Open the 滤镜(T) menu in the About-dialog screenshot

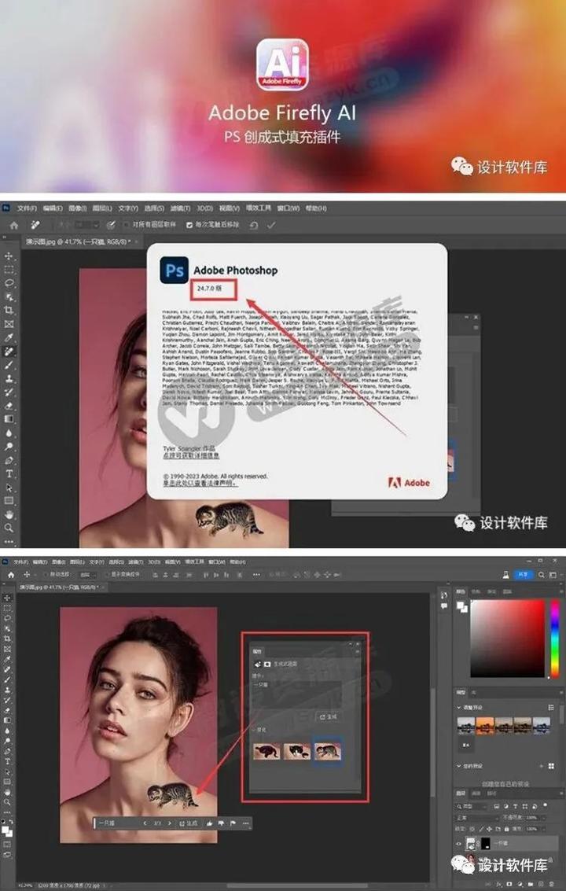pyautogui.click(x=181, y=208)
